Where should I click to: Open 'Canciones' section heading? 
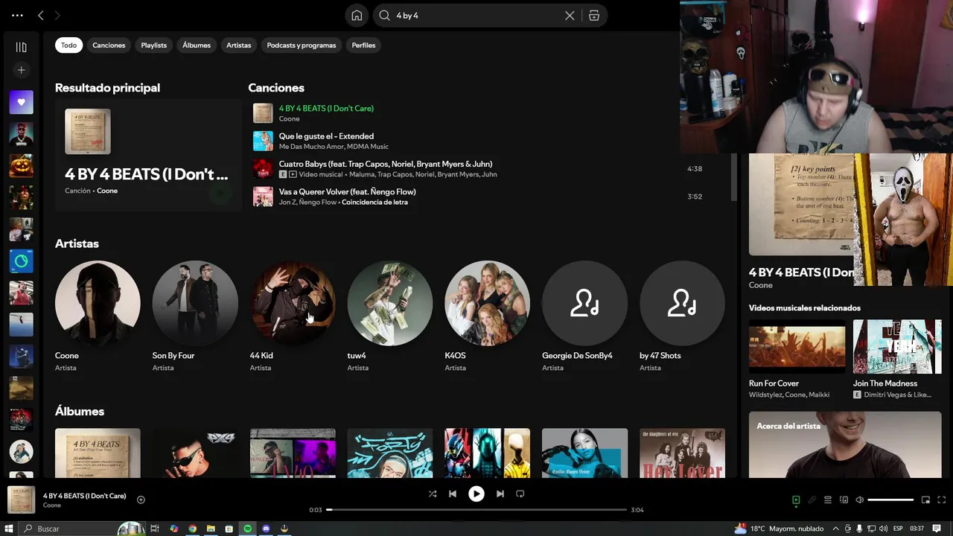point(276,88)
